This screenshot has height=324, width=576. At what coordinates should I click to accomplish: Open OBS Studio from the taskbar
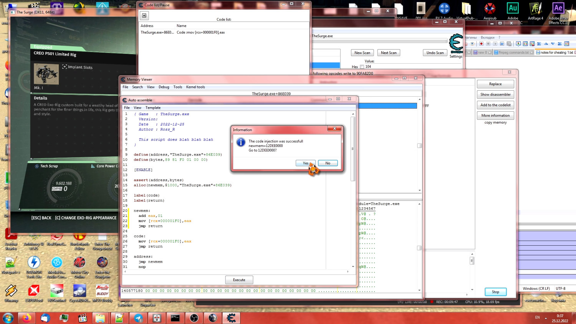[194, 318]
